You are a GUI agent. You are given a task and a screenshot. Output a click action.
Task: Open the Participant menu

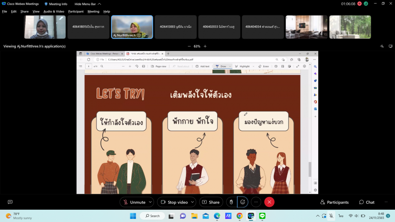pyautogui.click(x=75, y=11)
